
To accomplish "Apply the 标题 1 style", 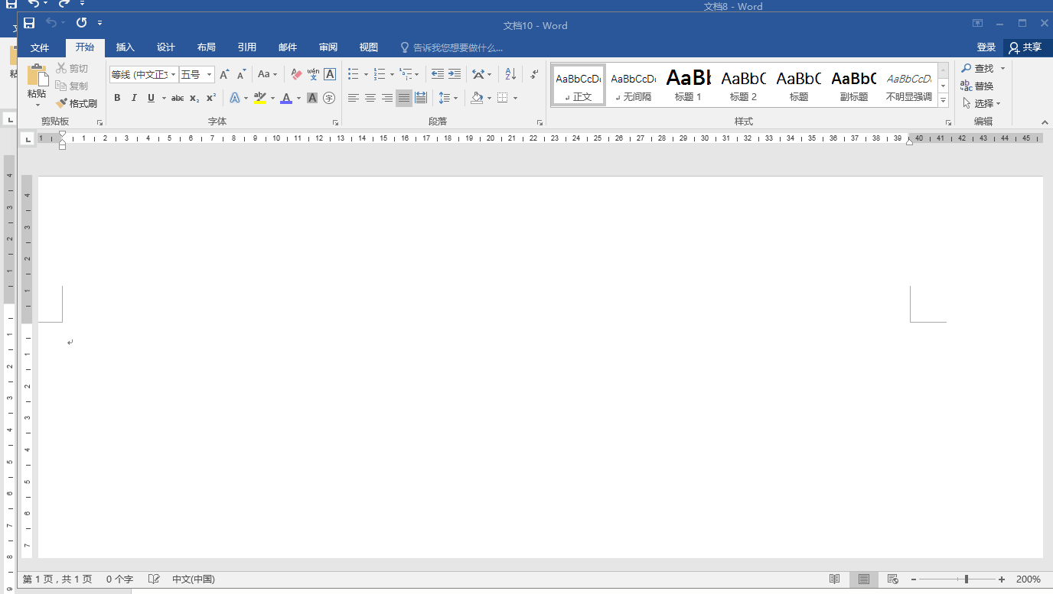I will [688, 85].
